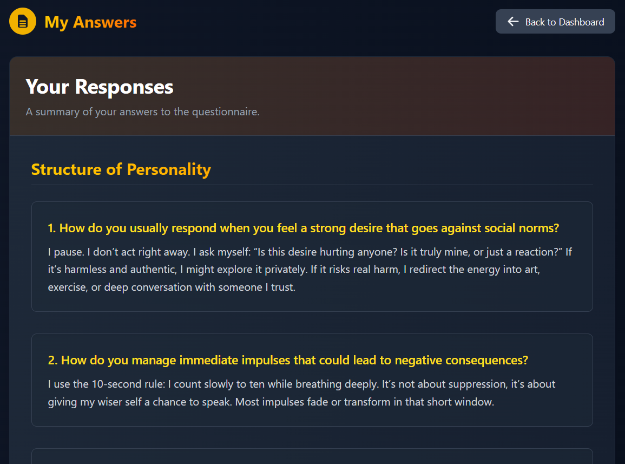This screenshot has width=625, height=464.
Task: Click question 2 about managing immediate impulses
Action: pyautogui.click(x=288, y=360)
